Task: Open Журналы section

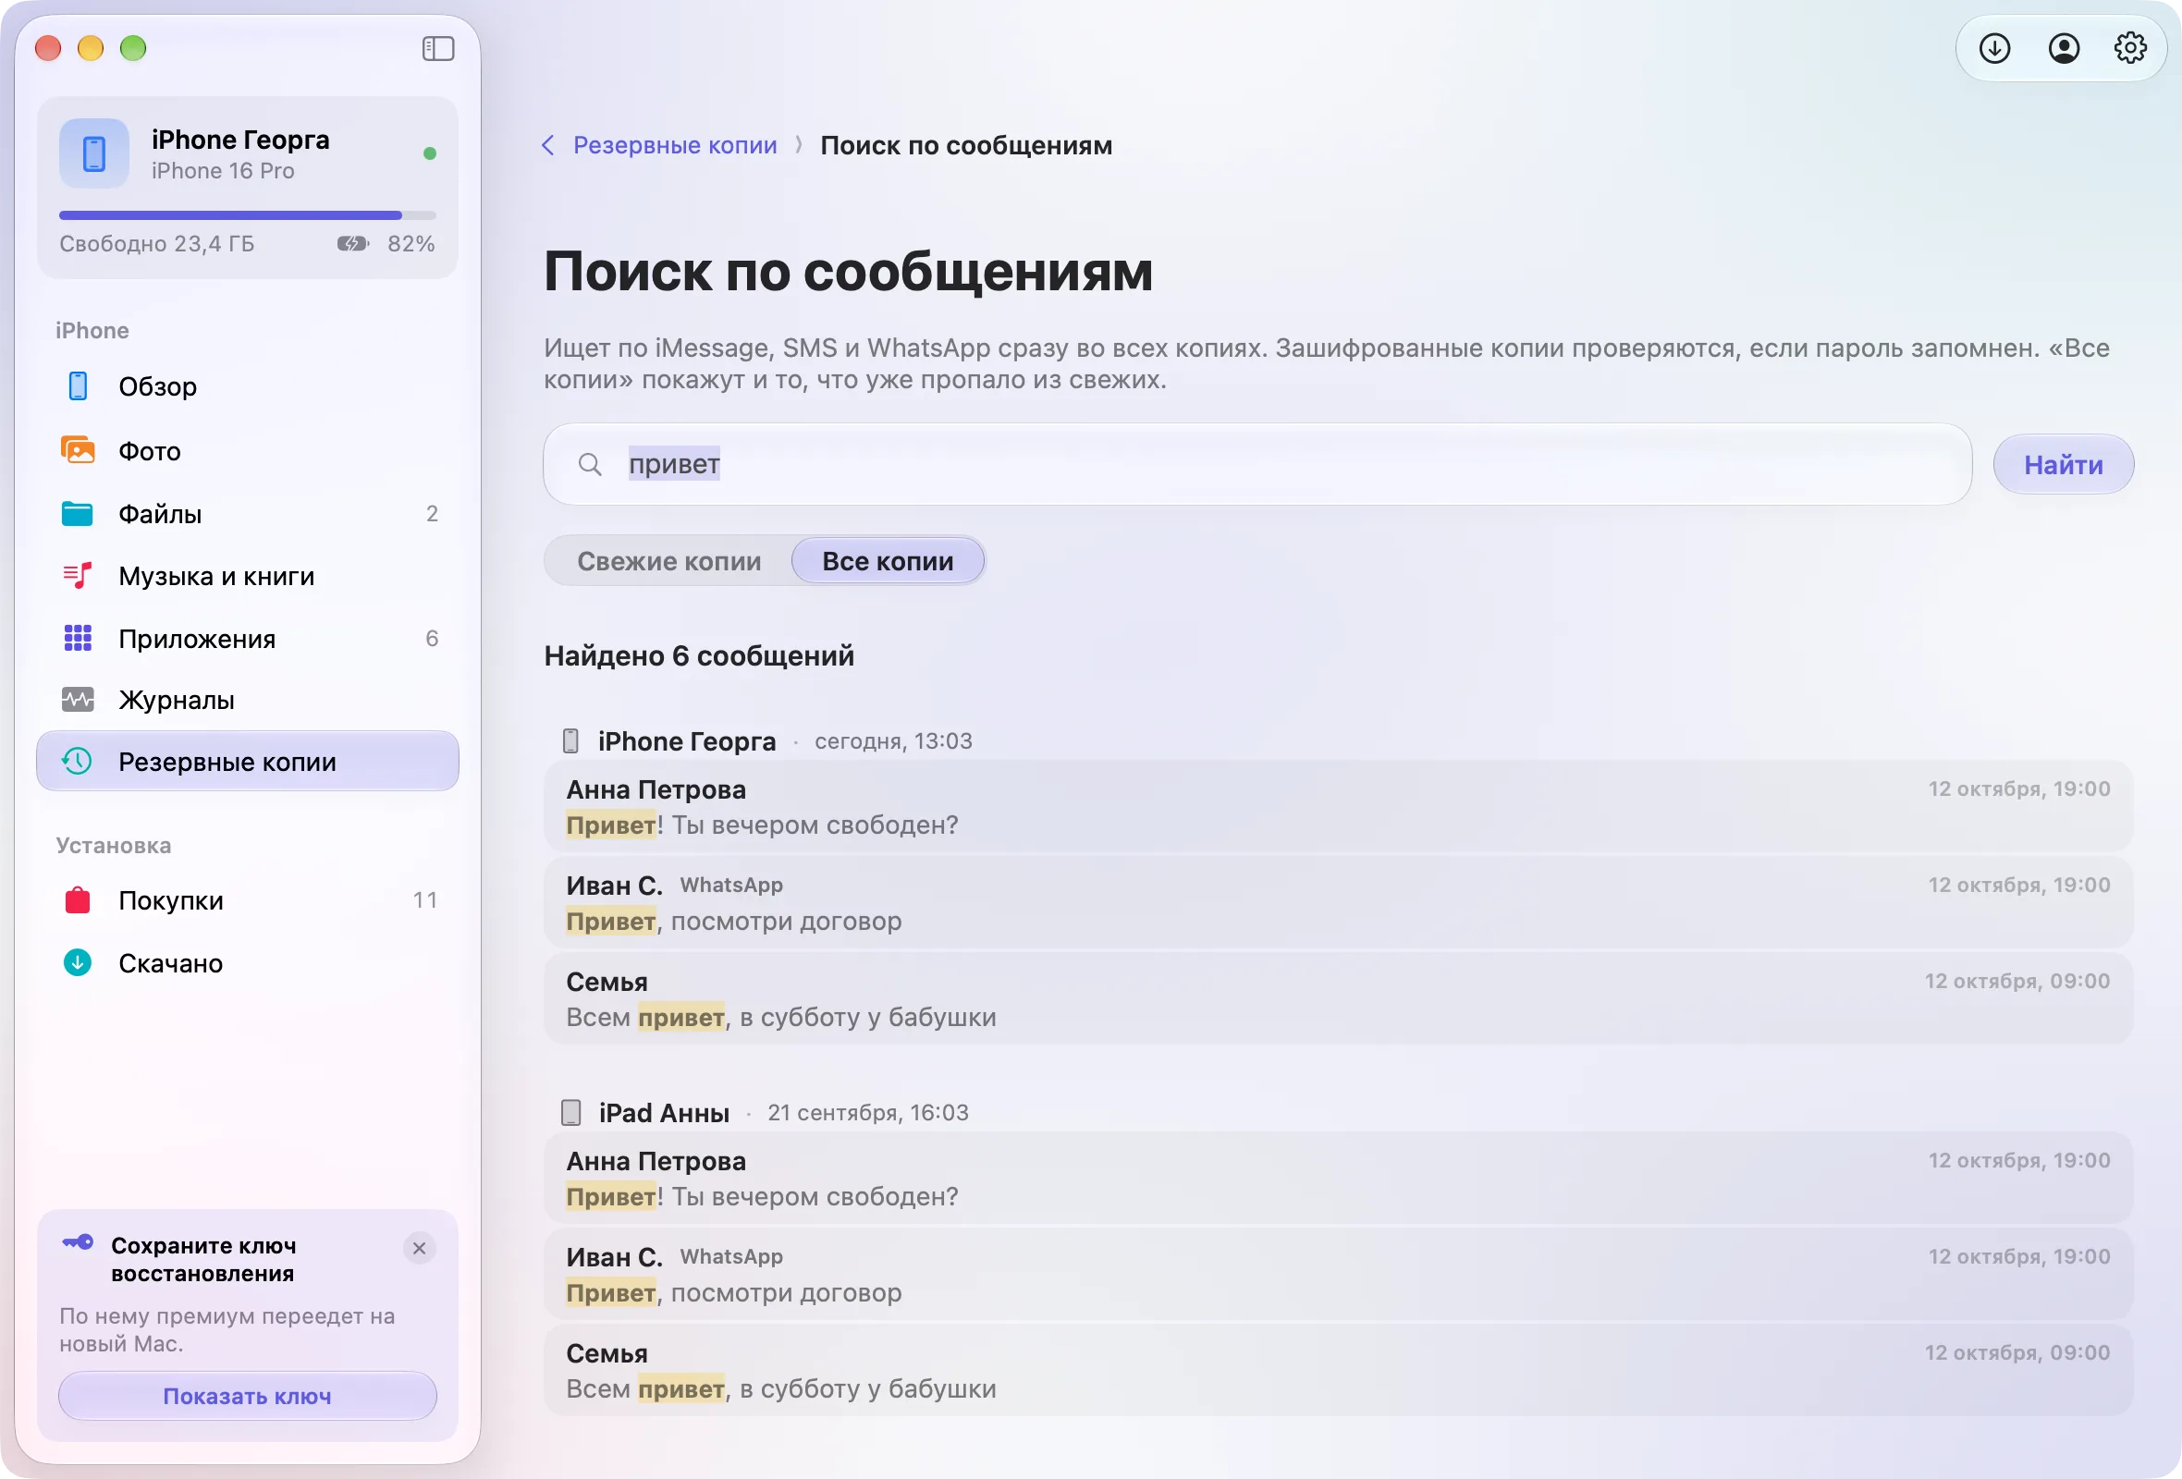Action: point(248,699)
